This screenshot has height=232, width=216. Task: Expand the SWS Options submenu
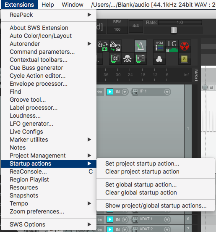tap(49, 224)
